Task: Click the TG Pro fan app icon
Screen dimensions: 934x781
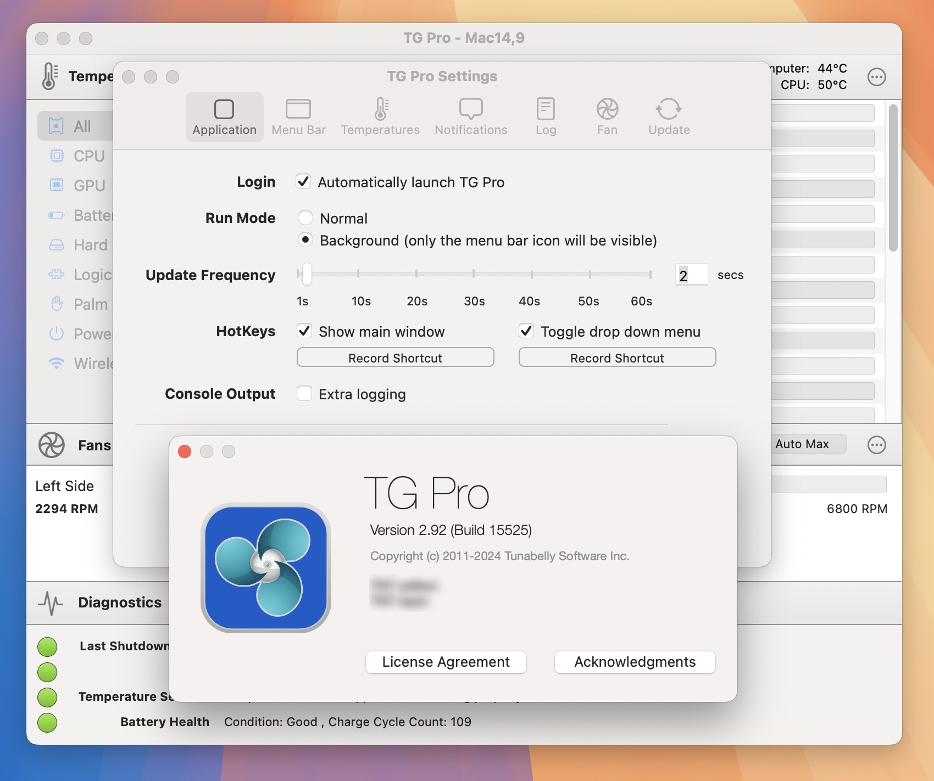Action: [266, 568]
